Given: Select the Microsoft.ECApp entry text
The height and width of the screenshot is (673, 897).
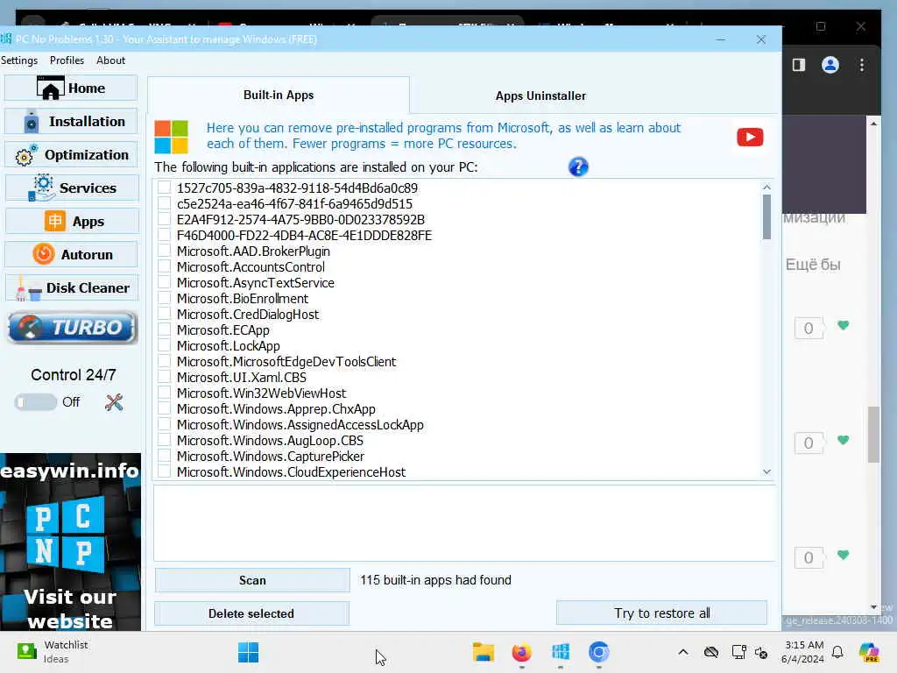Looking at the screenshot, I should click(223, 330).
